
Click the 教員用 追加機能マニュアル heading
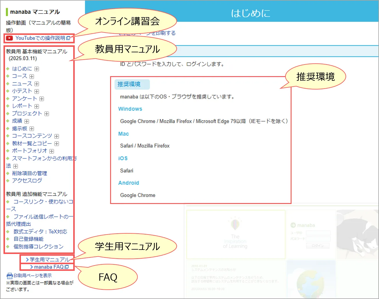37,194
